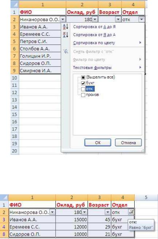Screen dimensions: 158x239
Task: Click the clear filter funnel icon
Action: (66, 51)
